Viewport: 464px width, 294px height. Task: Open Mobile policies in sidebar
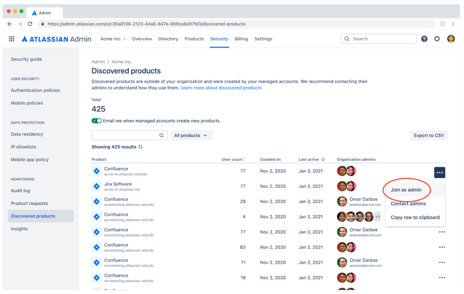click(27, 103)
